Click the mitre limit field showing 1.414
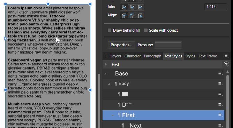Viewport: 233px width, 128px height. [216, 7]
